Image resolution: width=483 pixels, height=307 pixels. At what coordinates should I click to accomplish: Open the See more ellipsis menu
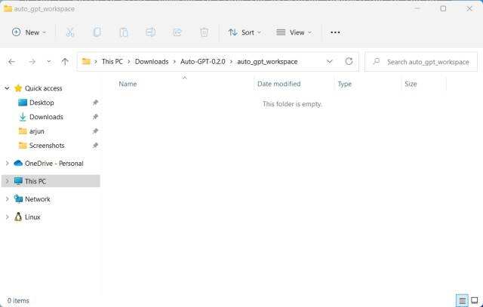point(335,32)
